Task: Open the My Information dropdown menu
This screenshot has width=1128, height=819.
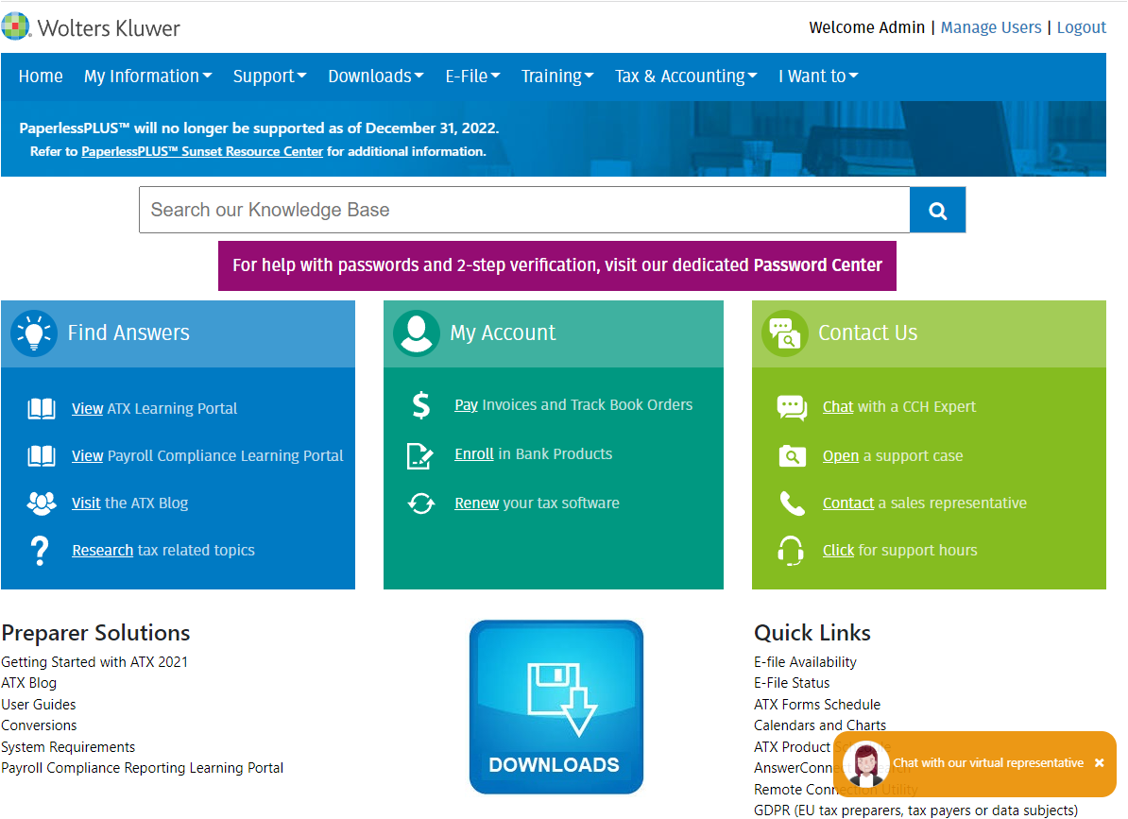Action: pos(147,77)
